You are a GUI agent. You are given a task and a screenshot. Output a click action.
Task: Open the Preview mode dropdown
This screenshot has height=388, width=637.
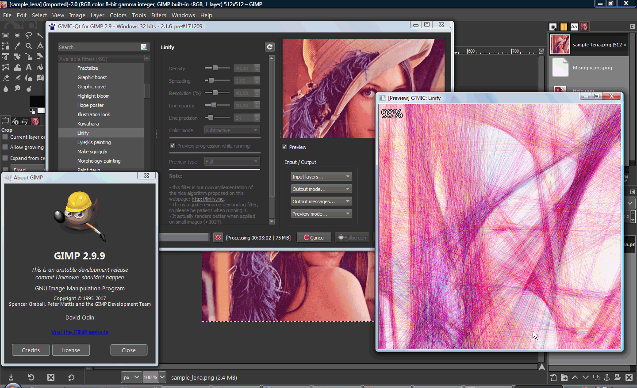[x=321, y=214]
